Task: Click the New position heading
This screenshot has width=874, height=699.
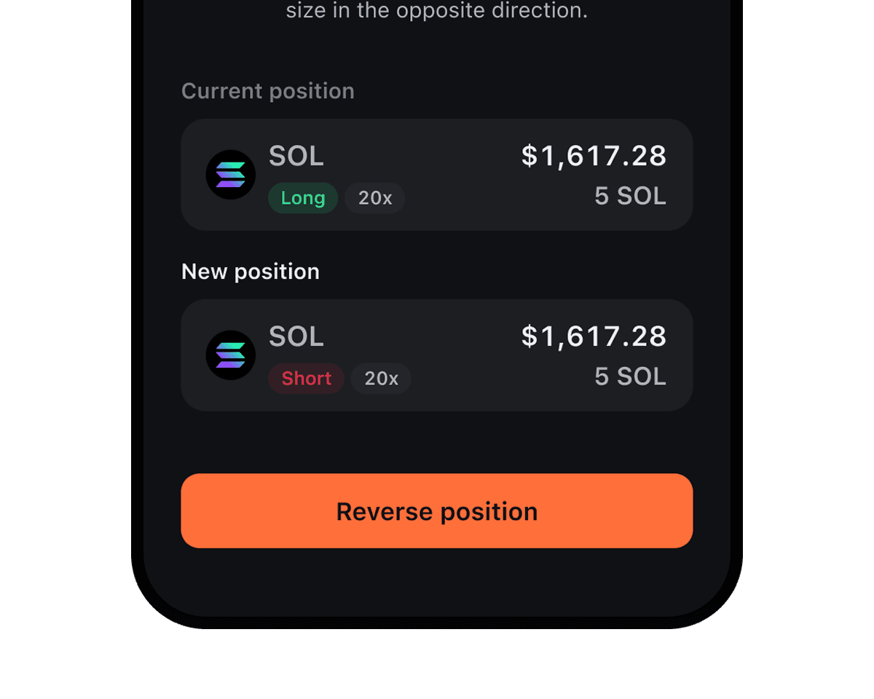Action: 251,272
